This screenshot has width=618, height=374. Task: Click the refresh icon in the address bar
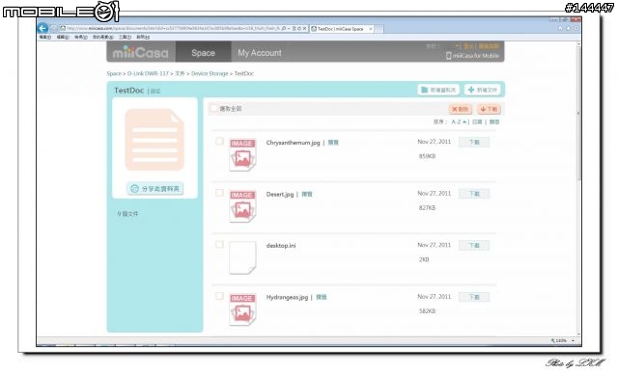pos(299,29)
